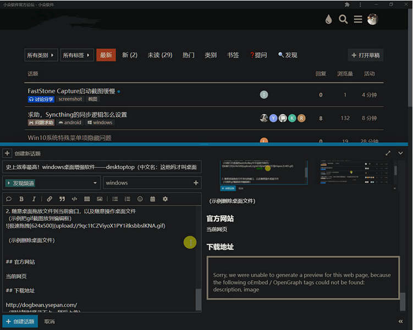This screenshot has width=413, height=330.
Task: Insert a hyperlink using the link icon
Action: pos(49,199)
